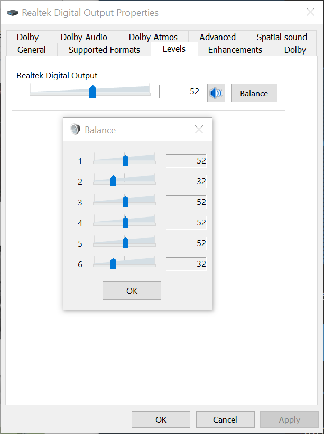
Task: Click the channel 5 balance slider
Action: tap(124, 242)
